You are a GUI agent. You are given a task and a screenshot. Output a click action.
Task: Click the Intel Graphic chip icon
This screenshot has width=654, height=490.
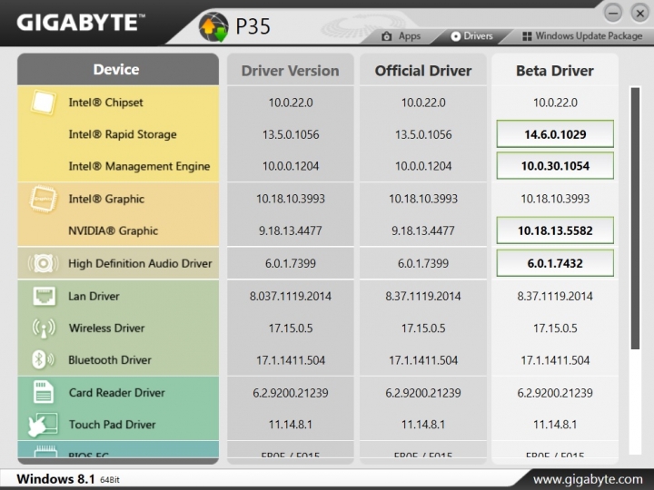43,199
